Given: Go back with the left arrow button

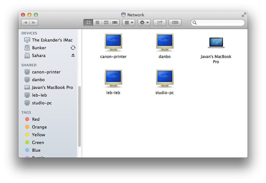Looking at the screenshot, I should point(25,22).
